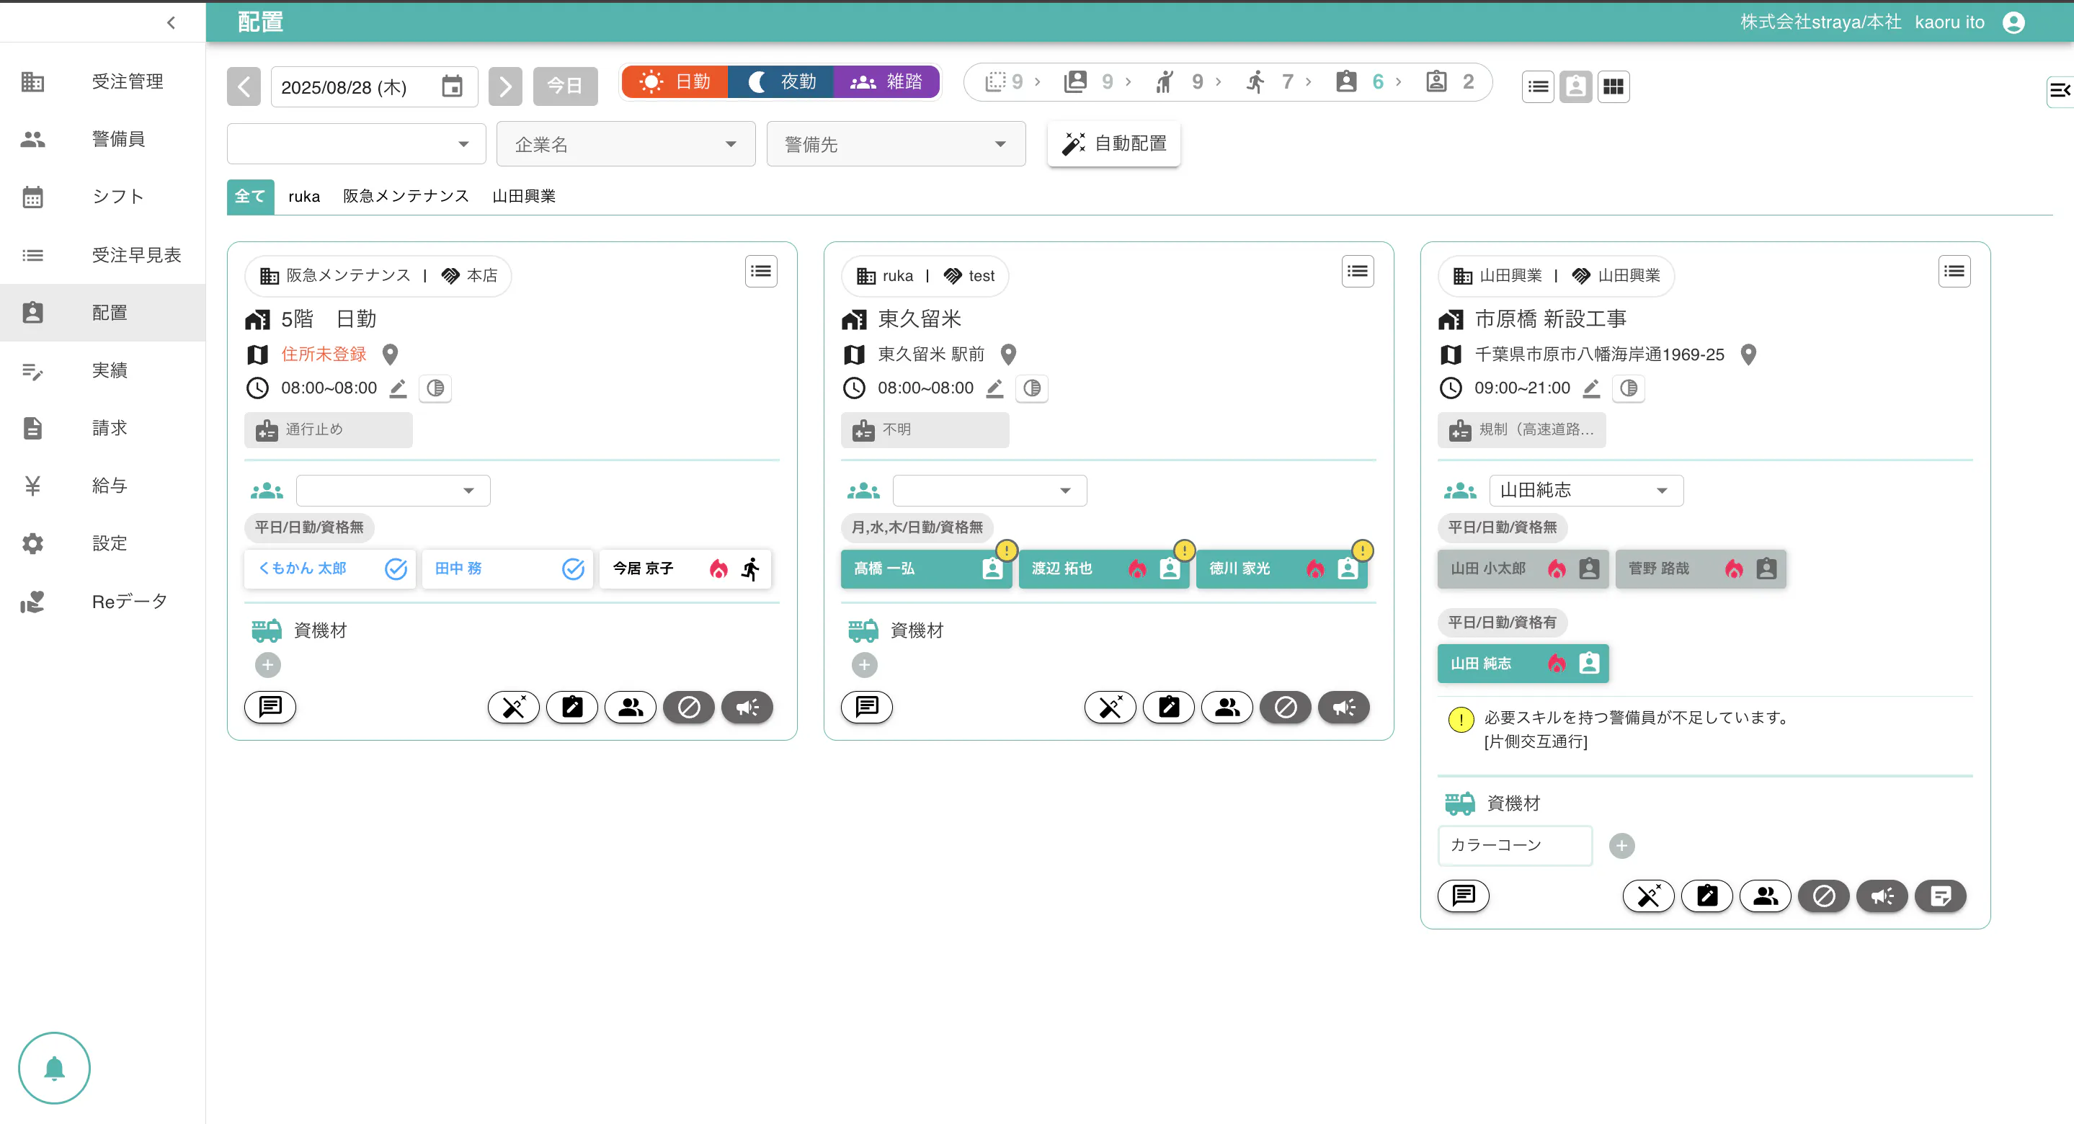2074x1124 pixels.
Task: Click megaphone icon on 阪急メンテナンス card
Action: 747,707
